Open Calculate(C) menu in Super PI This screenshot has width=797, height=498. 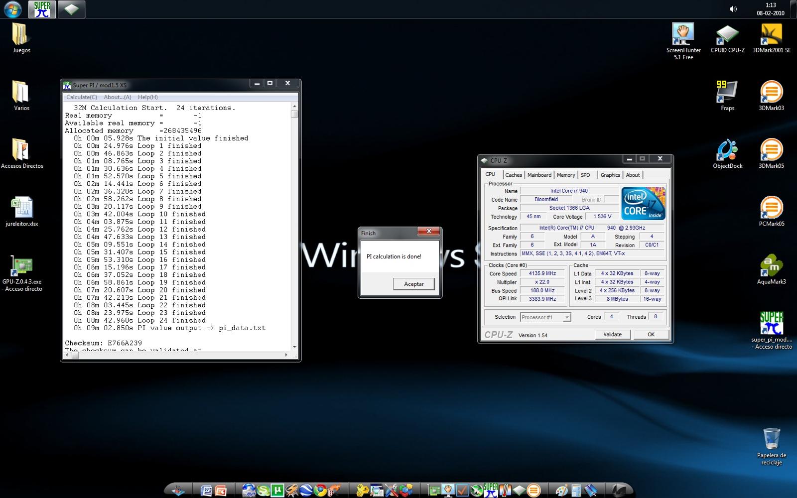[x=82, y=97]
